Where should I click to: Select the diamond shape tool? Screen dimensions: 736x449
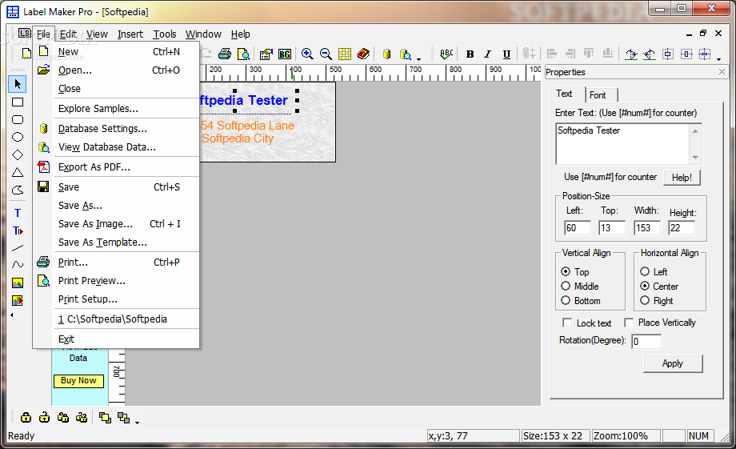pos(18,154)
